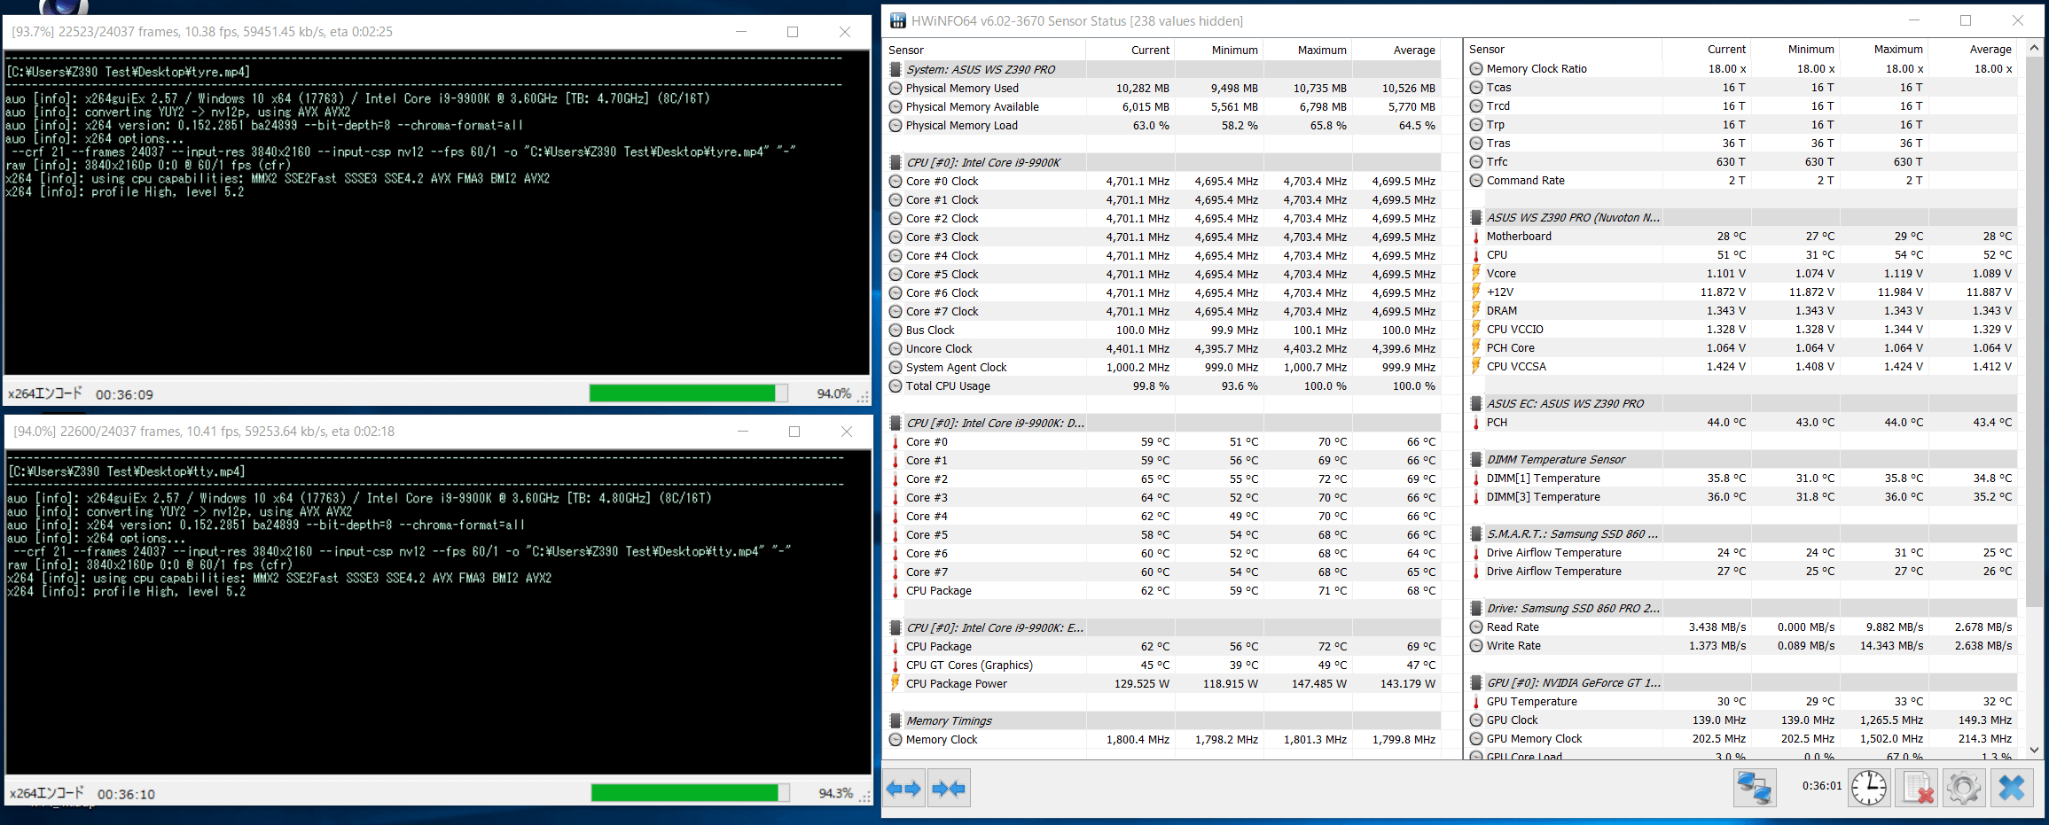Select the DIMM[1] Temperature row
2049x825 pixels.
[1742, 478]
